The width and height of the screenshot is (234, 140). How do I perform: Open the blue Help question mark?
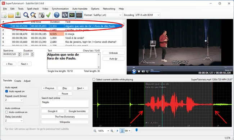click(x=57, y=15)
